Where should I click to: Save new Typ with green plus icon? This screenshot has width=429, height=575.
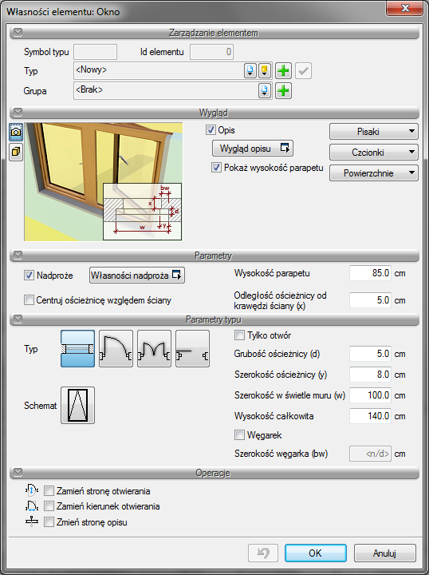click(283, 71)
